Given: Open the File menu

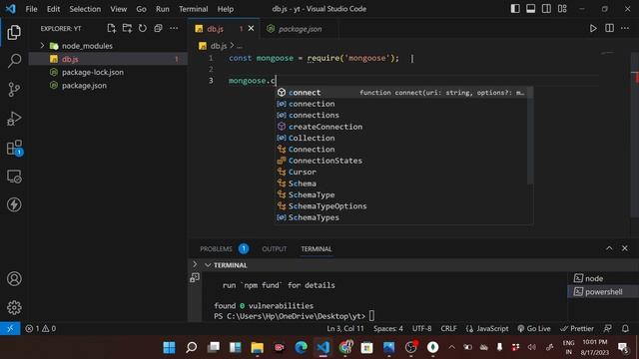Looking at the screenshot, I should (x=31, y=9).
